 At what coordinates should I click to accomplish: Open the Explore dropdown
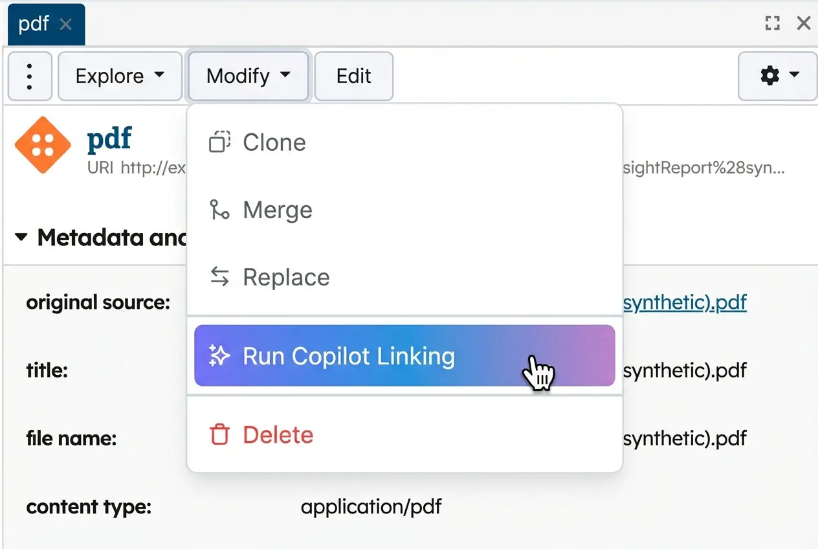[x=120, y=76]
